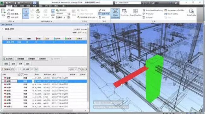Click the Reset All button
The width and height of the screenshot is (205, 114).
(x=20, y=59)
